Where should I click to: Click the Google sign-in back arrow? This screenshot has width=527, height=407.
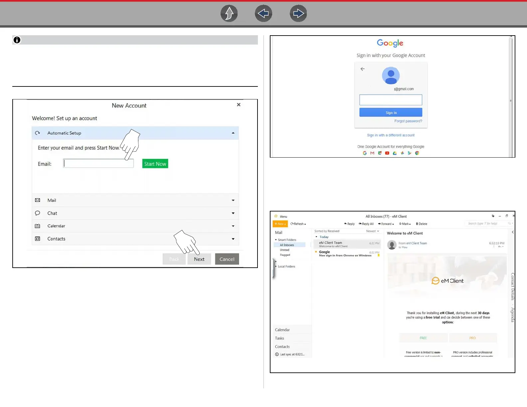(x=363, y=69)
